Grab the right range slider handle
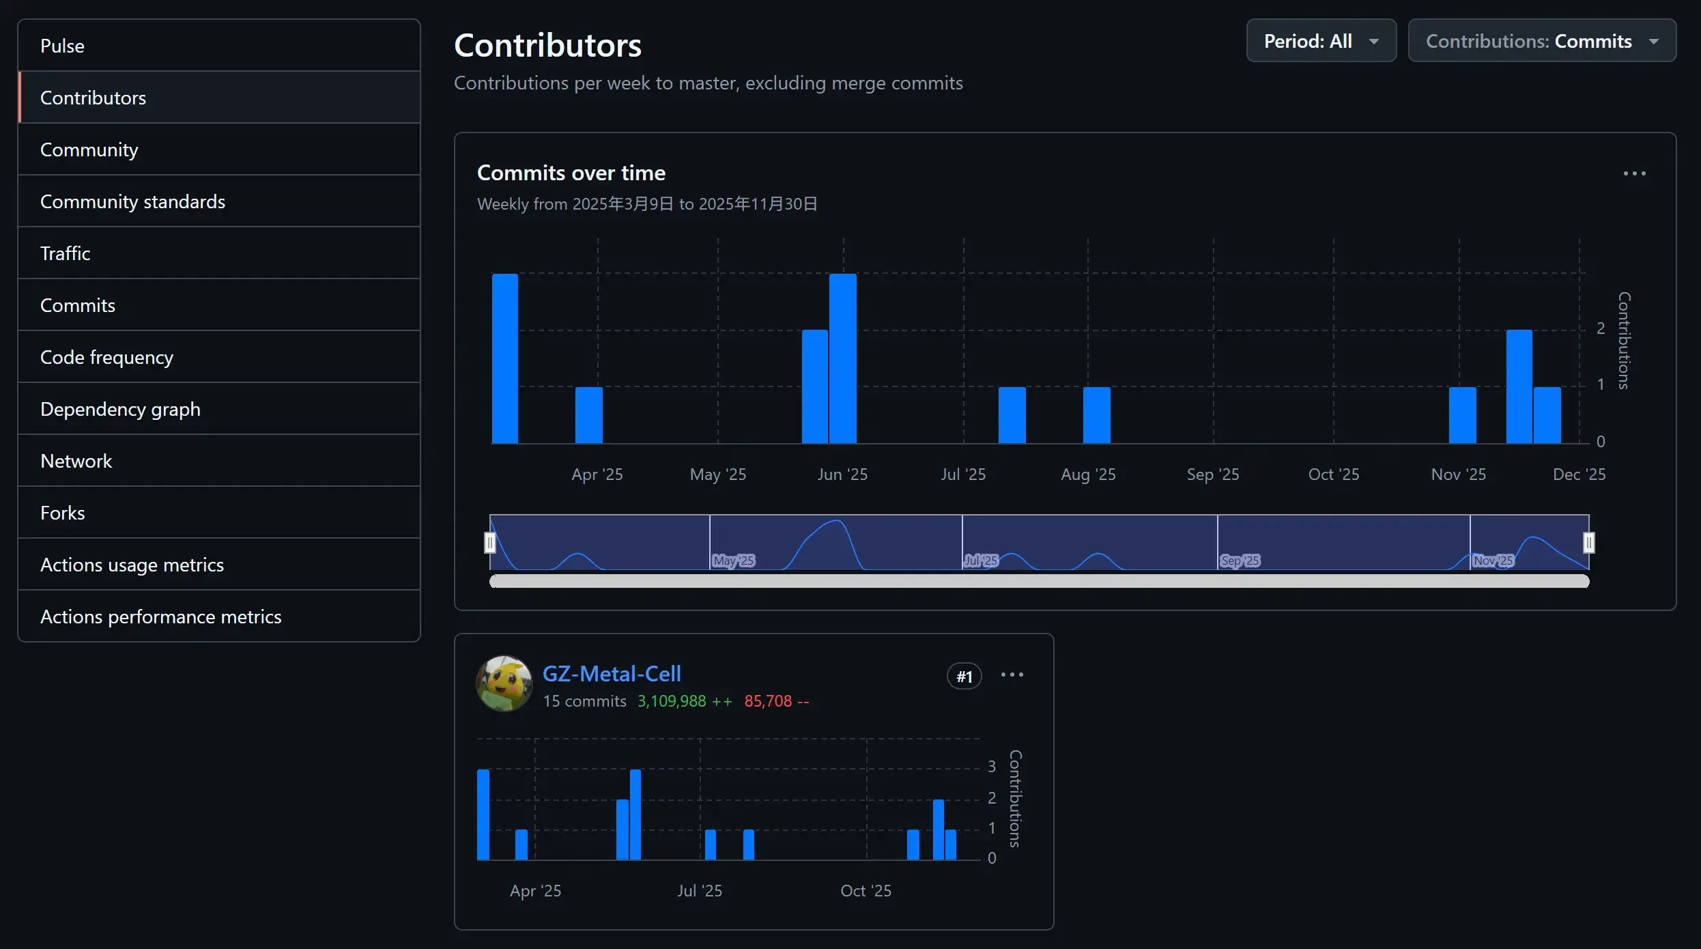1701x949 pixels. (1588, 543)
